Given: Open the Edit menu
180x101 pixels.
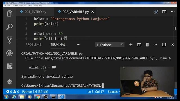Looking at the screenshot, I should click(9, 6).
